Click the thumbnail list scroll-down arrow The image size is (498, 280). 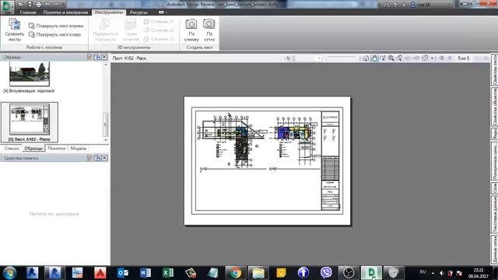[106, 140]
